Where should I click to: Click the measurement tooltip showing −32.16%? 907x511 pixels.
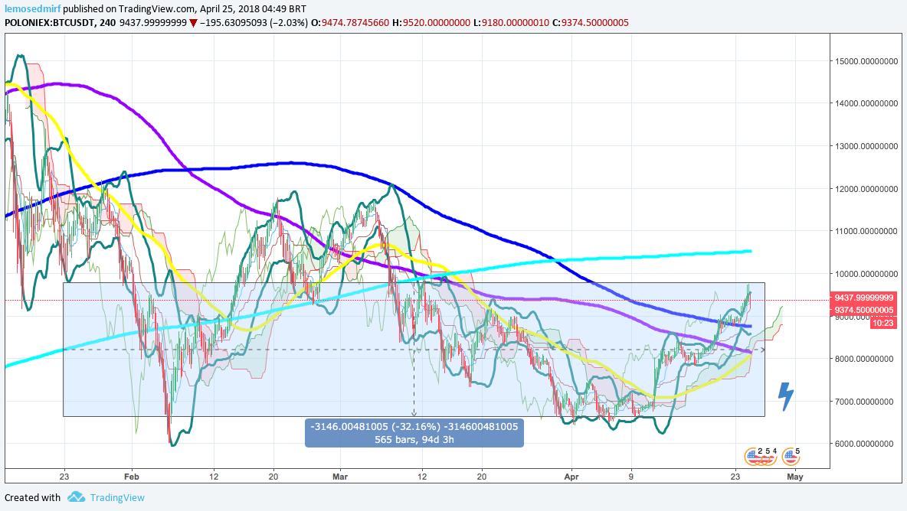(414, 433)
